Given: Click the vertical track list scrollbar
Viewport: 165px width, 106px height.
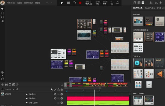Looking at the screenshot, I should pyautogui.click(x=130, y=94).
